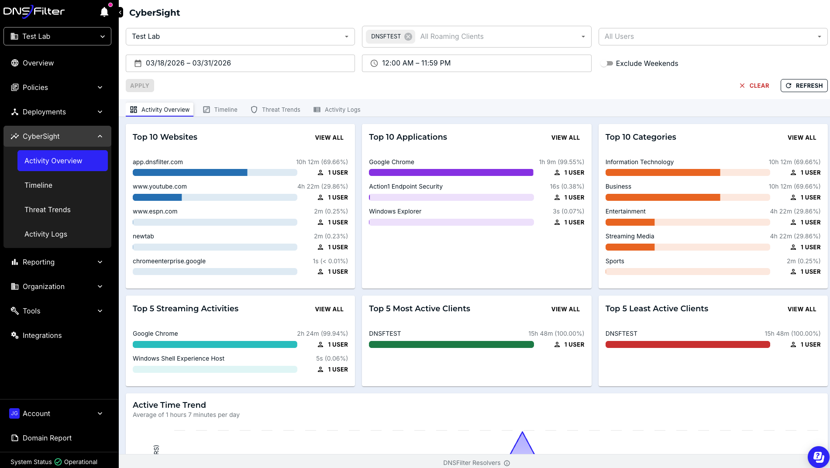The height and width of the screenshot is (468, 830).
Task: Click the app.dnsfilter.com usage bar
Action: pyautogui.click(x=215, y=172)
